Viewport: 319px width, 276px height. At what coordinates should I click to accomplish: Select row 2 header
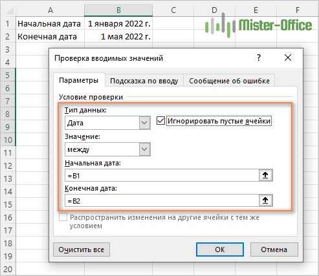pos(8,36)
